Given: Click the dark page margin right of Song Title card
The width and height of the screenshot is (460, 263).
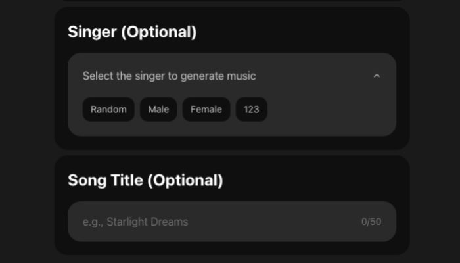Looking at the screenshot, I should (x=434, y=204).
